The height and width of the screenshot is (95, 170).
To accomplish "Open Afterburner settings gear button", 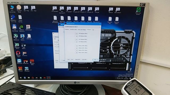I will (102, 35).
